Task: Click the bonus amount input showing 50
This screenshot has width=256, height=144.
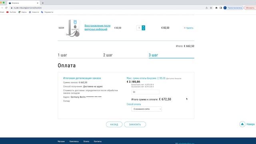Action: (145, 92)
